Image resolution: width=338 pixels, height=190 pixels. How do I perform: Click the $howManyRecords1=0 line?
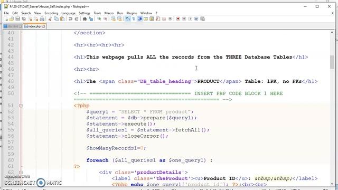pos(116,148)
